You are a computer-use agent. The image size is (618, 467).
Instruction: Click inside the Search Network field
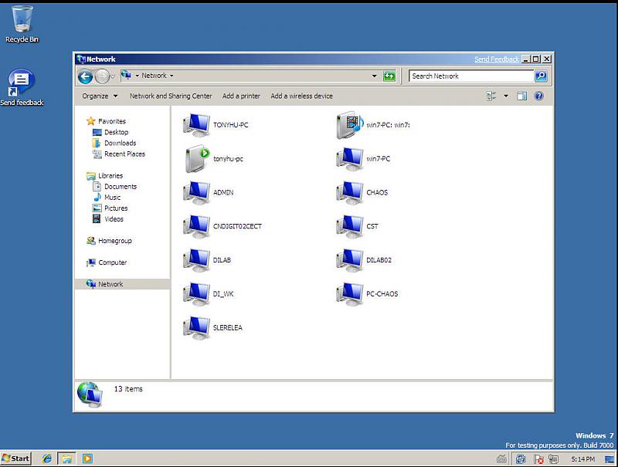click(471, 76)
